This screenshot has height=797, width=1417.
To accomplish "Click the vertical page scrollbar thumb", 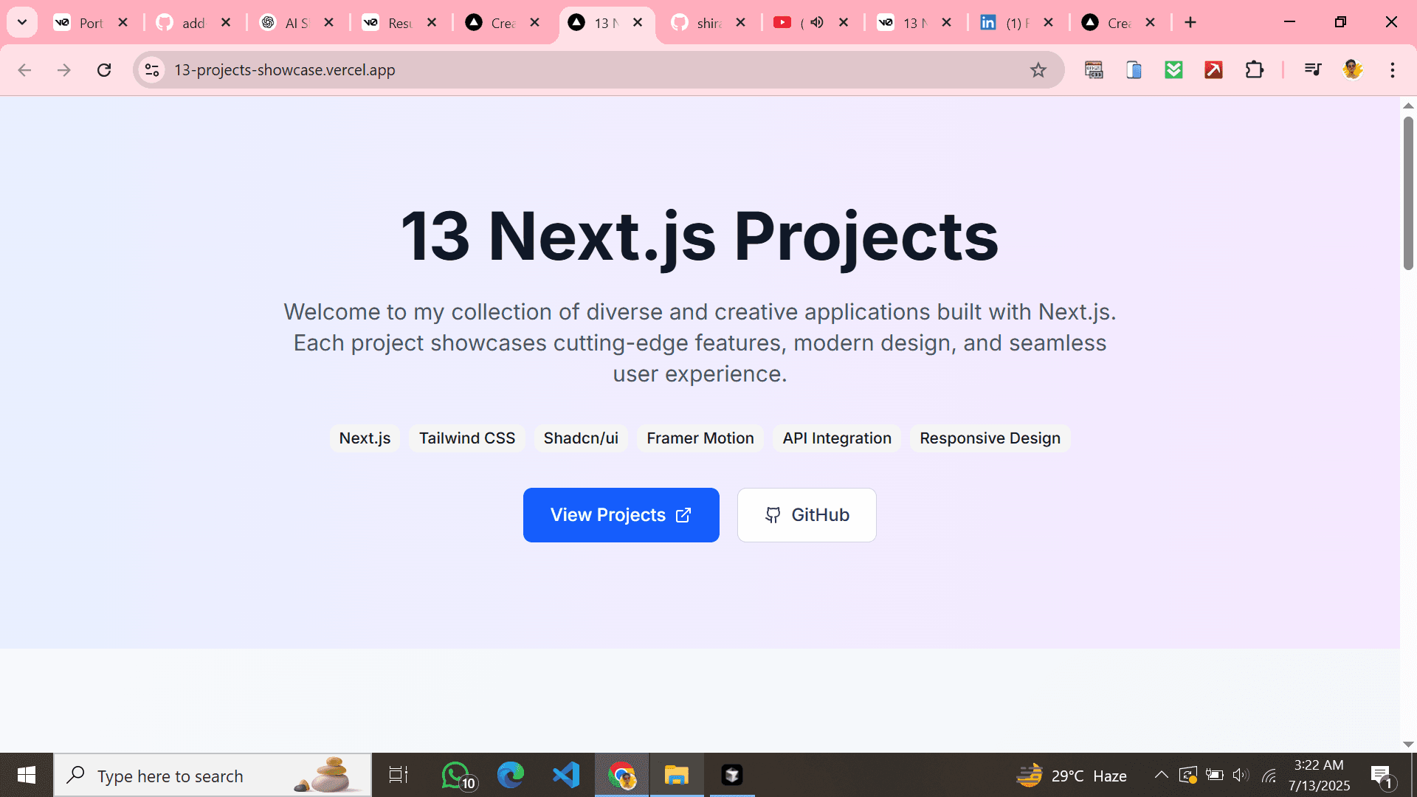I will click(x=1407, y=192).
